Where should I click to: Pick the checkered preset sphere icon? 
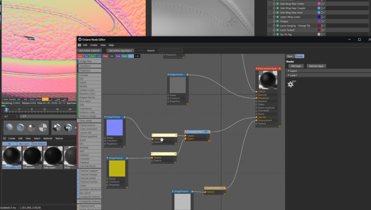point(43,127)
